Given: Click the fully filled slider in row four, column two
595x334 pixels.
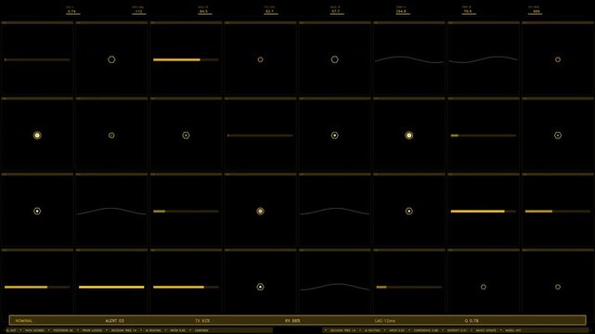Looking at the screenshot, I should tap(111, 287).
